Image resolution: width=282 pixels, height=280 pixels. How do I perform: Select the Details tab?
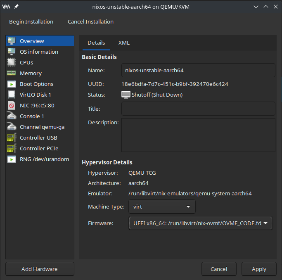(x=96, y=43)
